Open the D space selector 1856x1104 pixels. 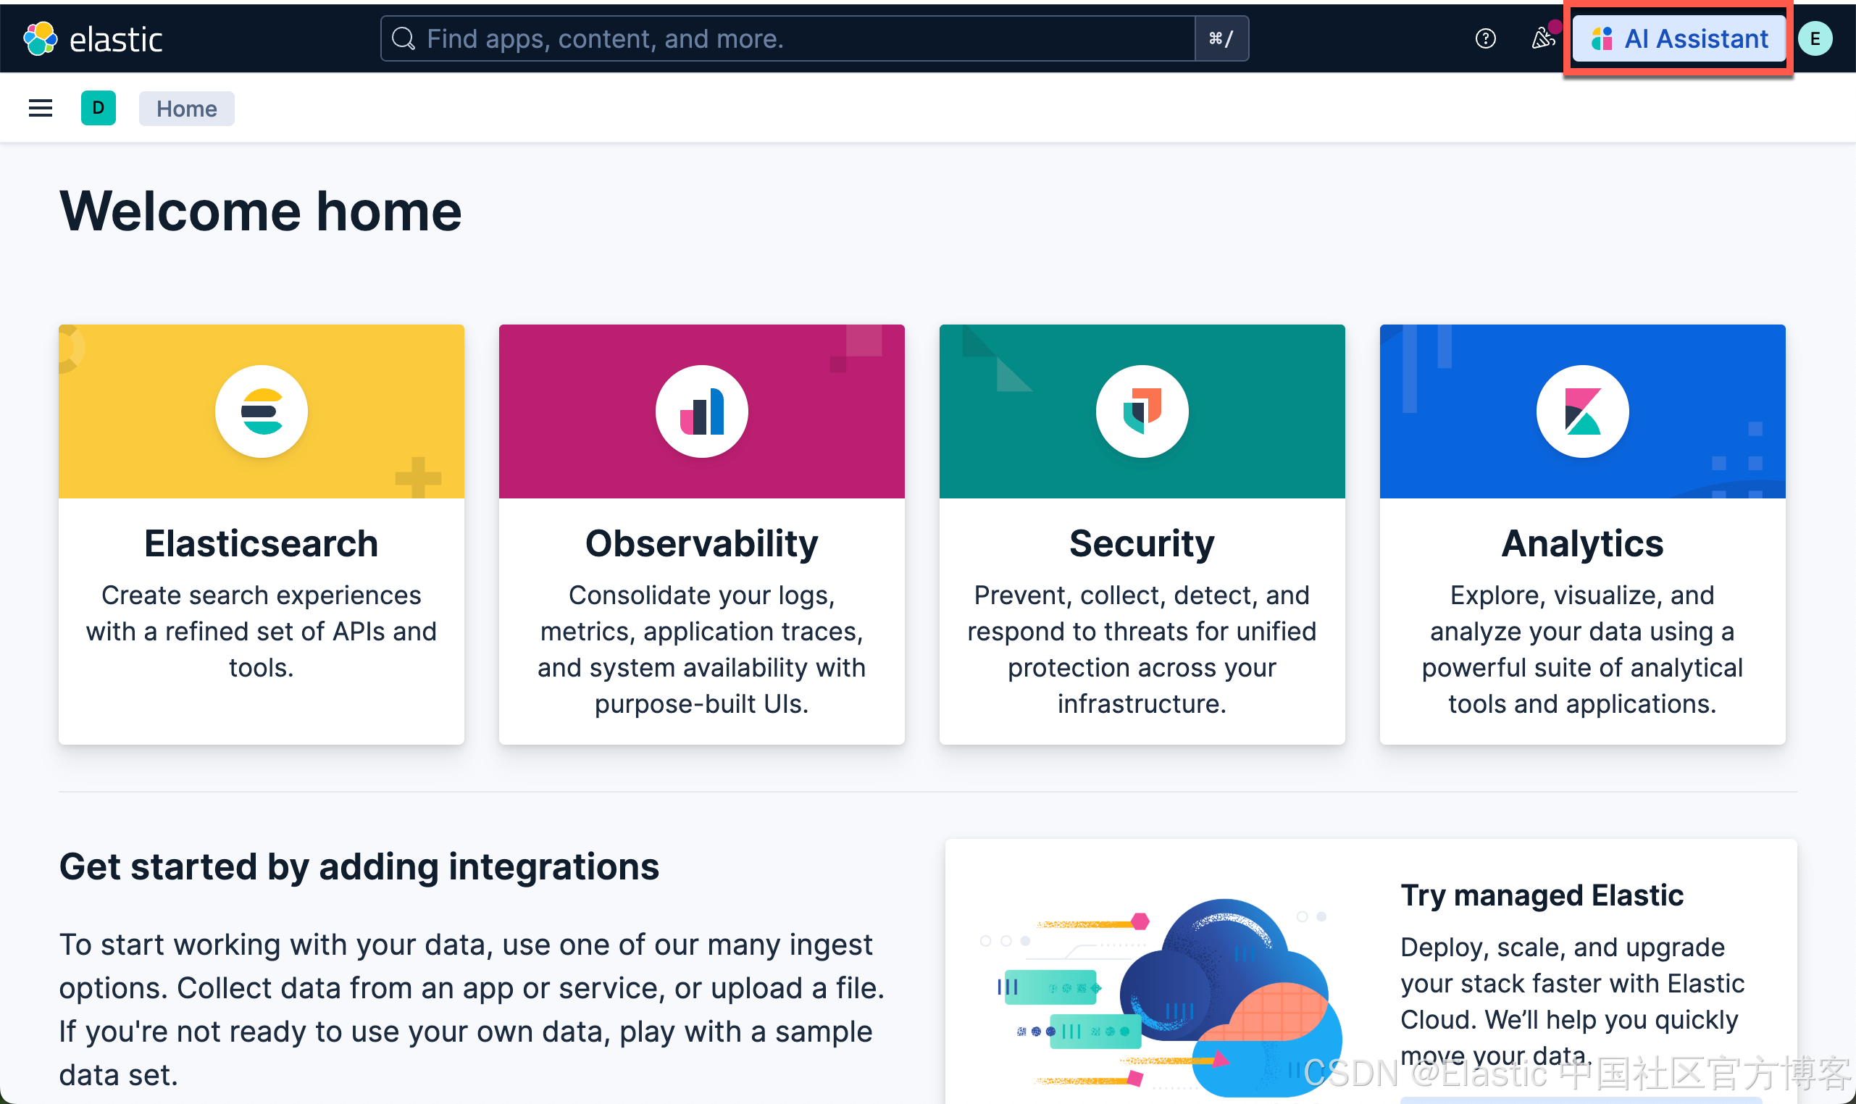tap(99, 109)
